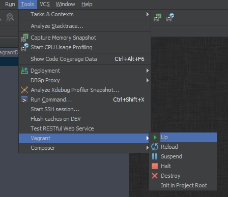Expand the Tasks & Contexts submenu
This screenshot has width=228, height=197.
(x=84, y=14)
